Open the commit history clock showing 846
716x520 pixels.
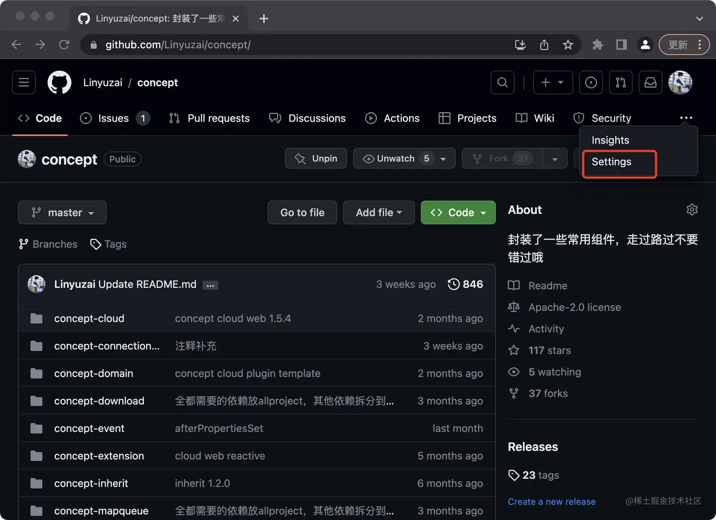[x=465, y=284]
